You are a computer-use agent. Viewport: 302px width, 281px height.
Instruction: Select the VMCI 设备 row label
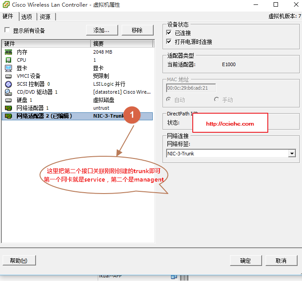[x=28, y=76]
